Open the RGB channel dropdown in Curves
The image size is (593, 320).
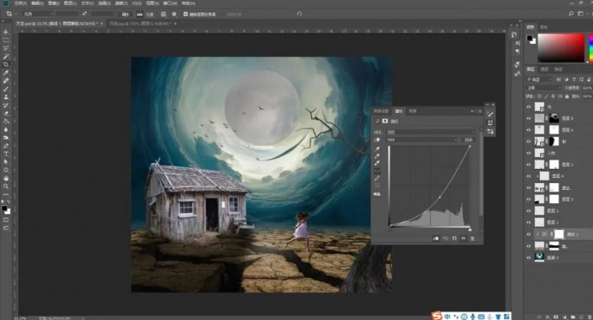421,139
